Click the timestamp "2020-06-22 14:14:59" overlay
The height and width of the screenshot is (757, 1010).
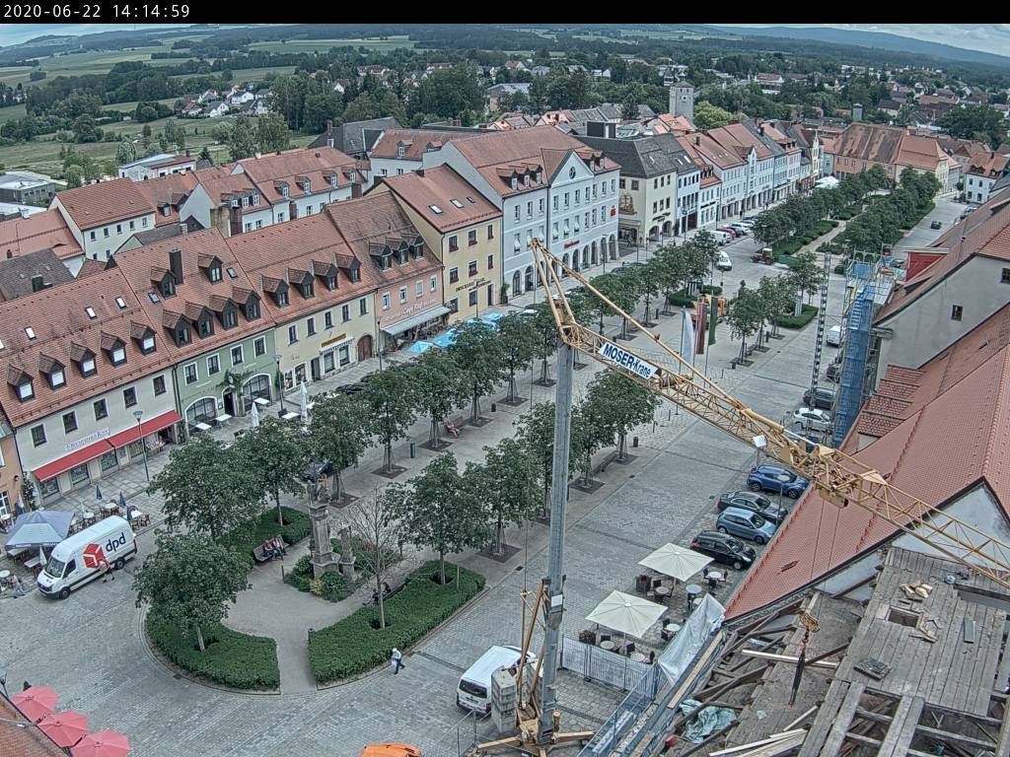[x=97, y=11]
